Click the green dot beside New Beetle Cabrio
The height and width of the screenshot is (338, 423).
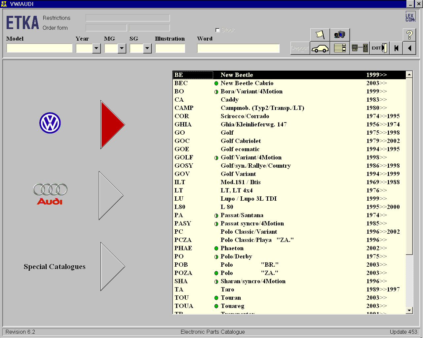click(x=216, y=84)
